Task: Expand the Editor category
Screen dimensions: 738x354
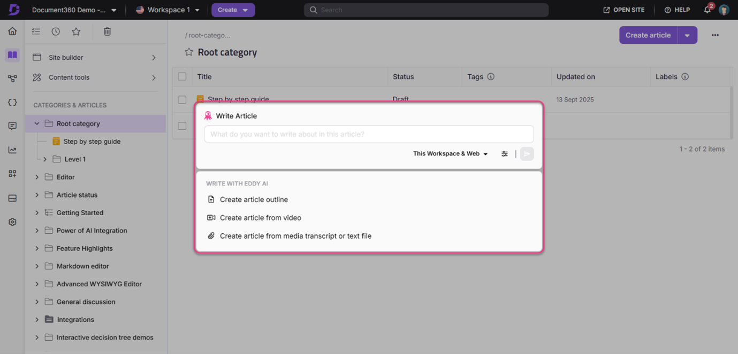Action: tap(37, 177)
